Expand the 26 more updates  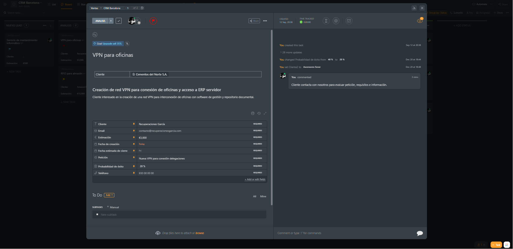[292, 53]
